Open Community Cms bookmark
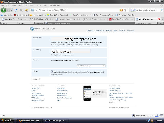164x123 pixels. [126, 15]
